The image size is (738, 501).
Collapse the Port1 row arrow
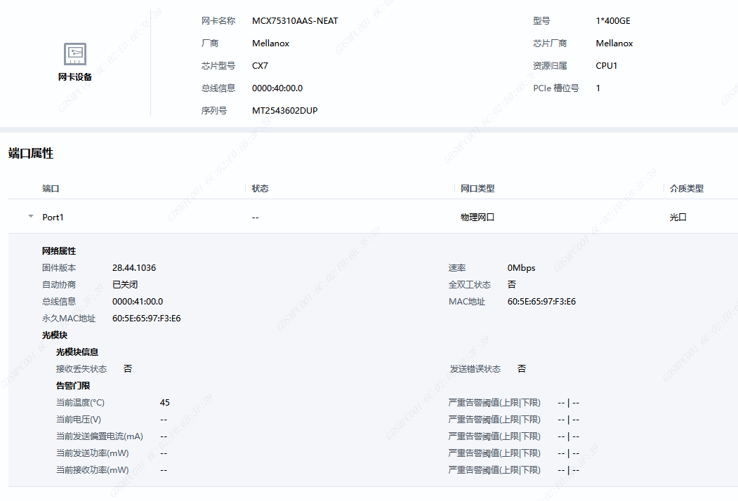(30, 217)
